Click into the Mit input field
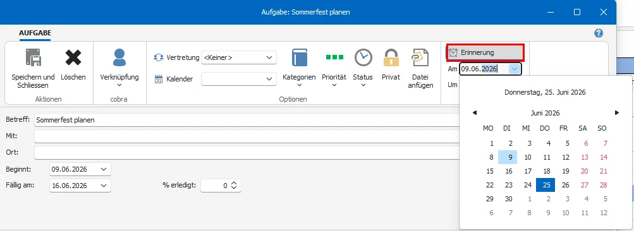634x231 pixels. click(247, 136)
